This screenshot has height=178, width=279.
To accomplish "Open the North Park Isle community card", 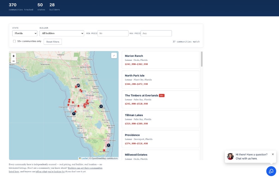I will coord(160,80).
